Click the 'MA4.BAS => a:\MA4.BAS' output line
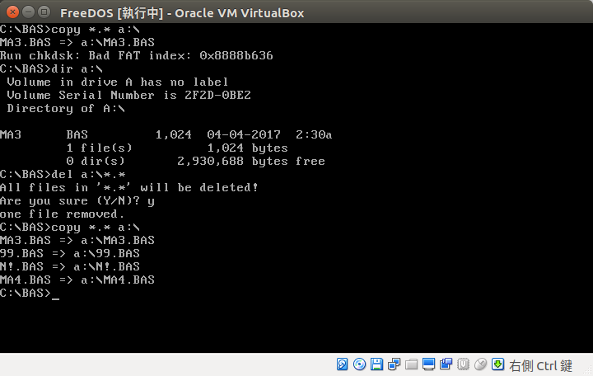The width and height of the screenshot is (593, 376). [77, 280]
